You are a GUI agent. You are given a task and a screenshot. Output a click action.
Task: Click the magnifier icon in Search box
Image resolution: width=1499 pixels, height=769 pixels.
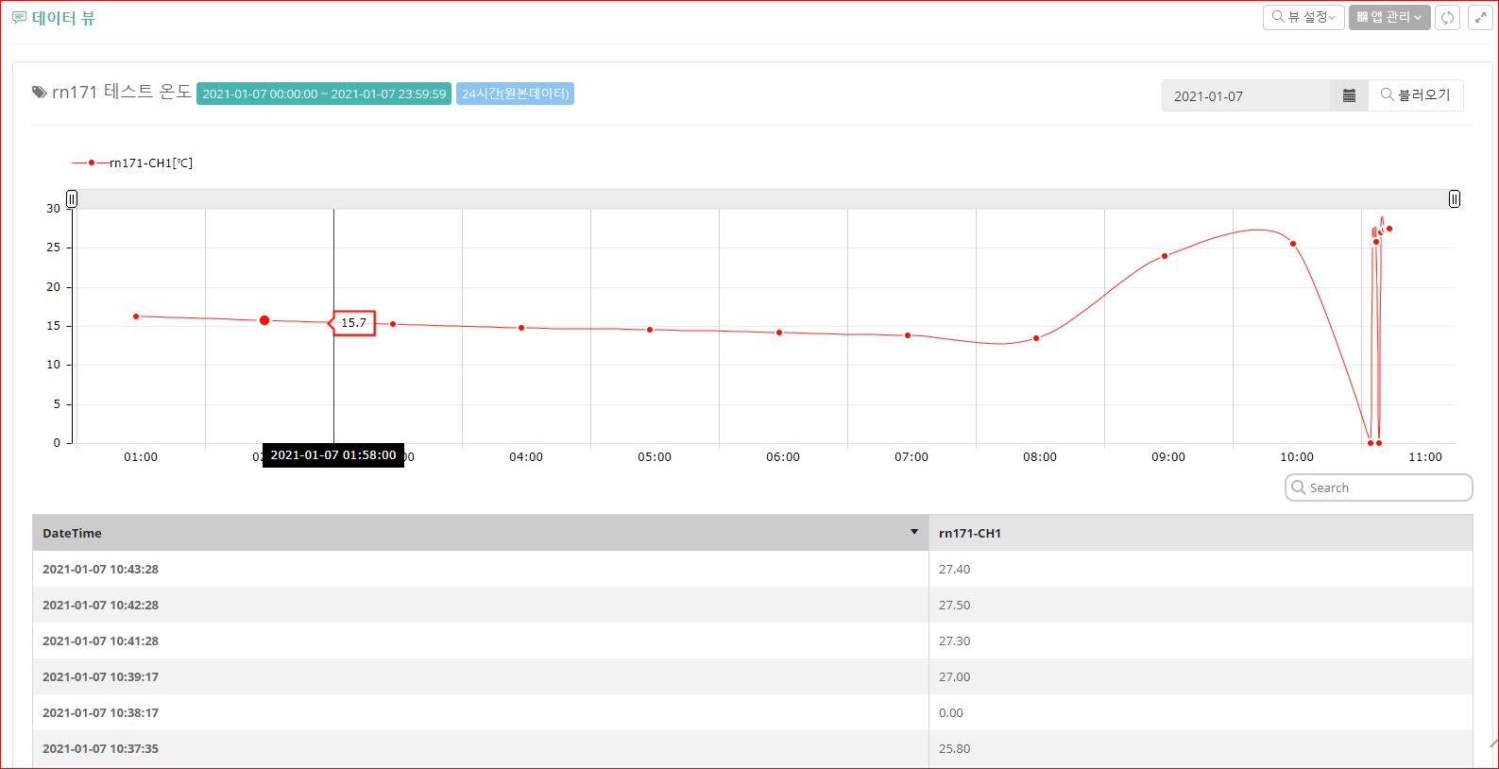pyautogui.click(x=1298, y=487)
